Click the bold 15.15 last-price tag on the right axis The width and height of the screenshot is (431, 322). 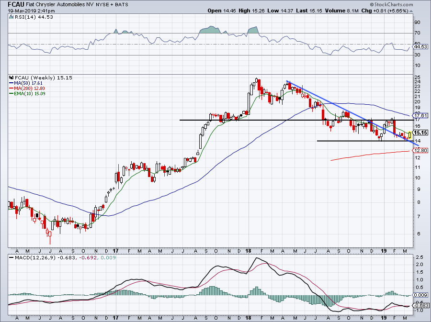(x=420, y=133)
